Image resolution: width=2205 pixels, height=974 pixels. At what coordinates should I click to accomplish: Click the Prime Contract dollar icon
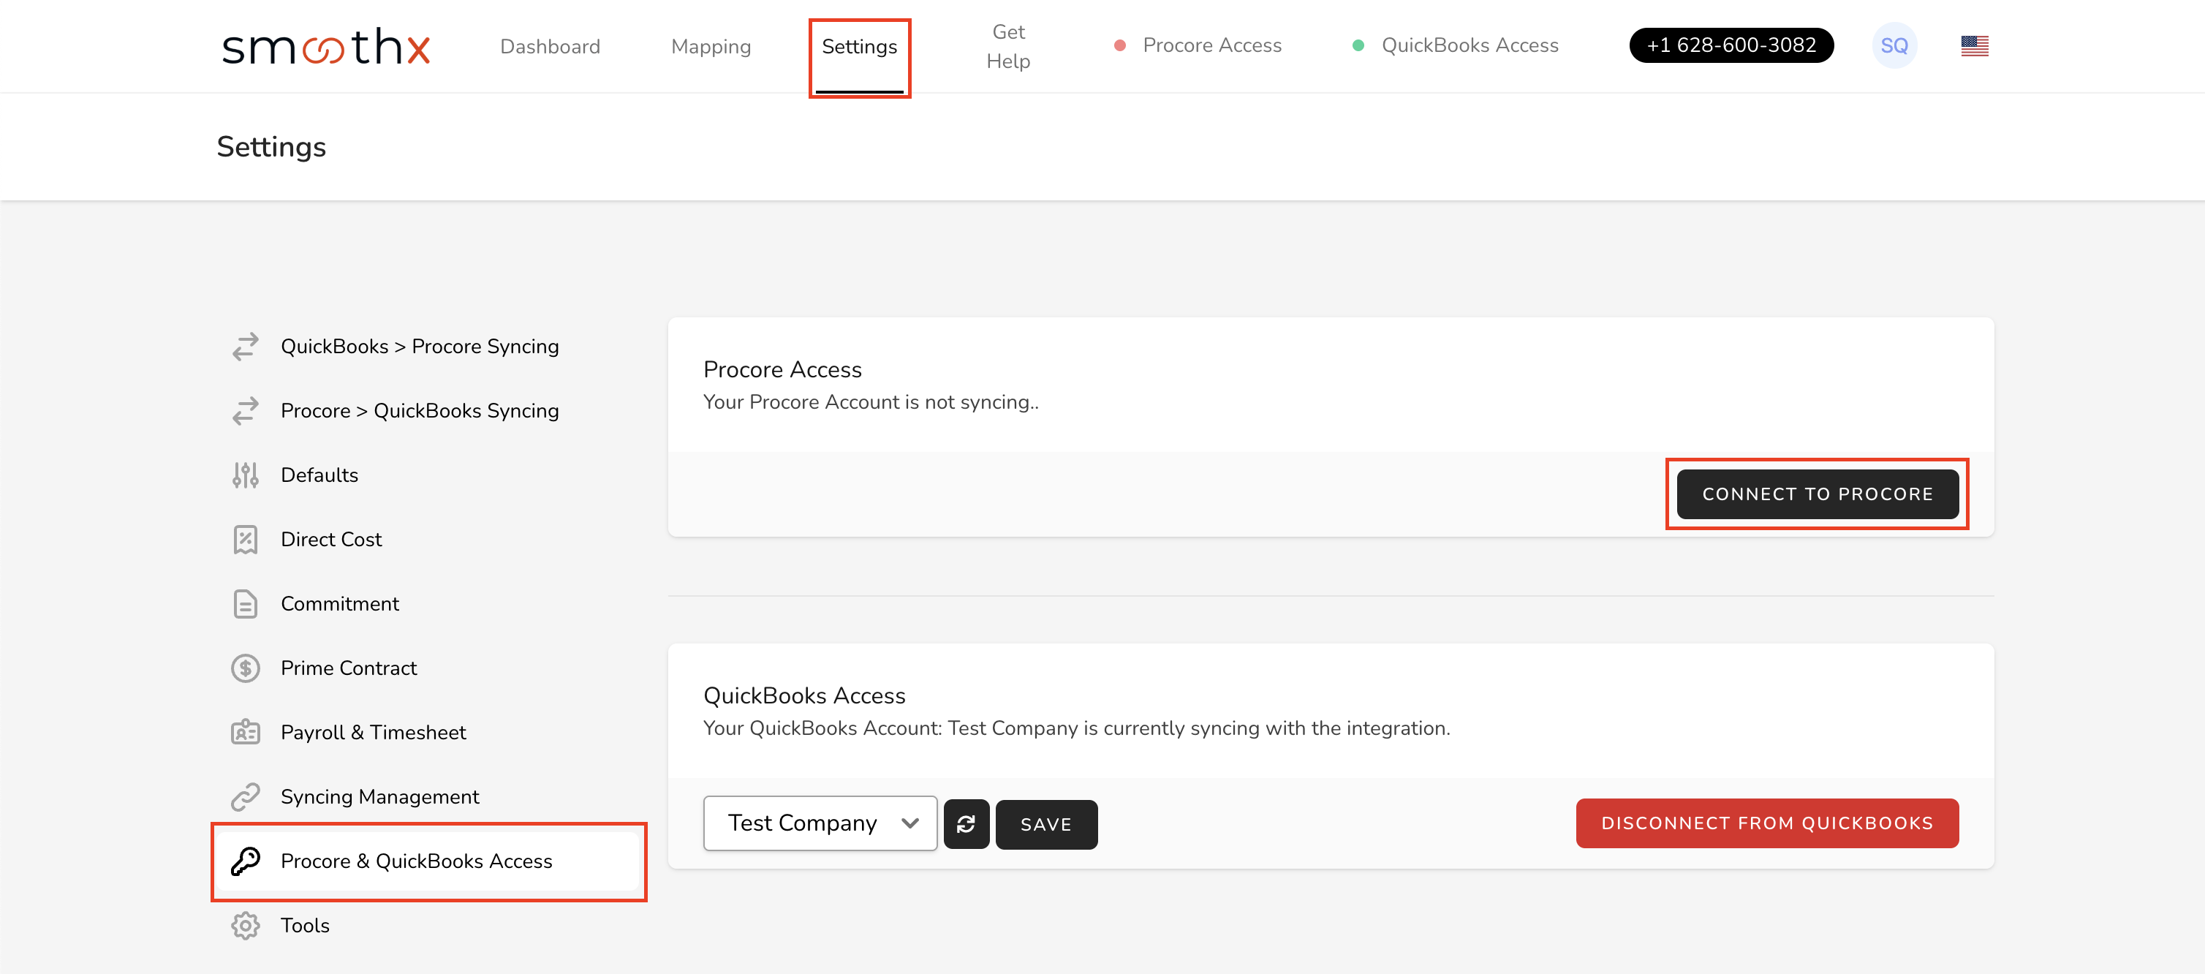[x=246, y=668]
